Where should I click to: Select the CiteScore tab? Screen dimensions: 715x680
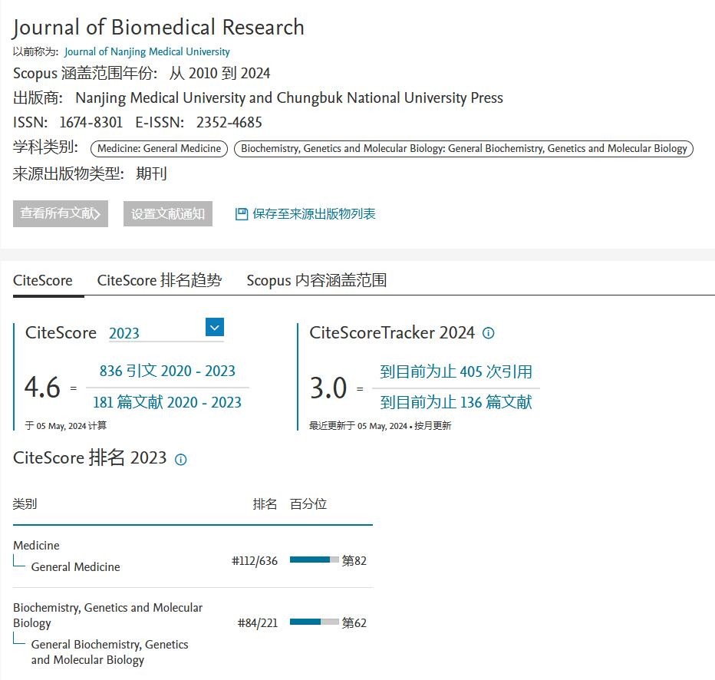(43, 280)
